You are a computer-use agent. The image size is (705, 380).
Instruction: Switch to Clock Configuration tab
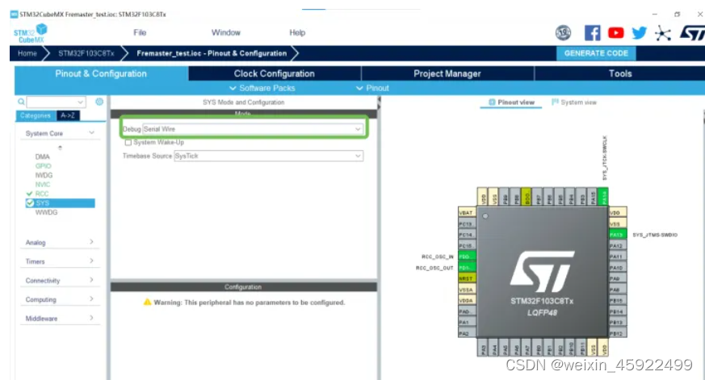[275, 73]
